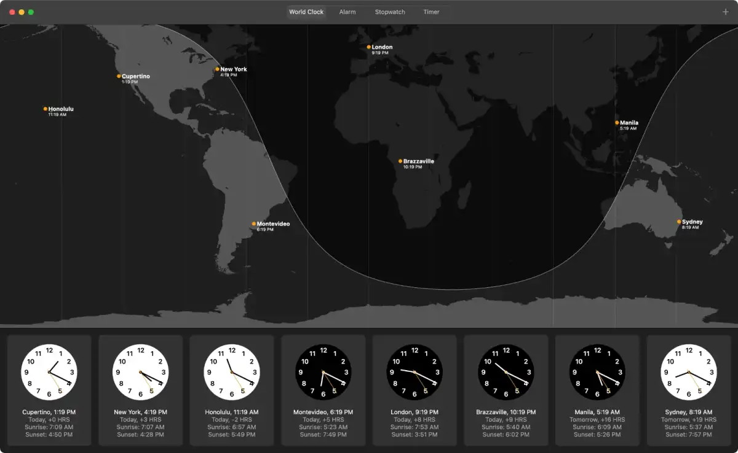Click the New York clock card
The width and height of the screenshot is (738, 453).
(x=140, y=390)
